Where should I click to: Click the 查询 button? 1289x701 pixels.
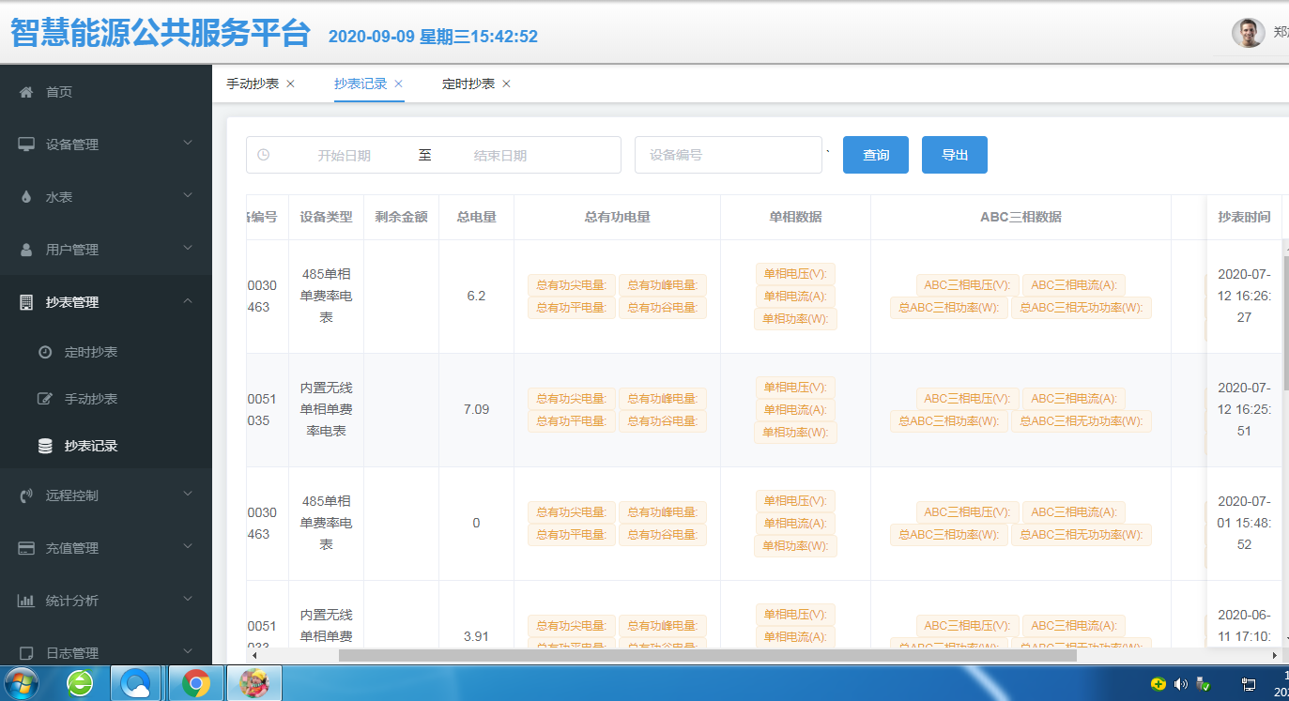(875, 155)
